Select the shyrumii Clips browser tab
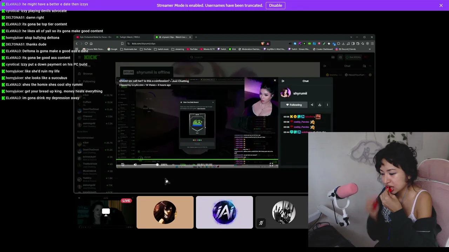449x252 pixels. [x=173, y=37]
